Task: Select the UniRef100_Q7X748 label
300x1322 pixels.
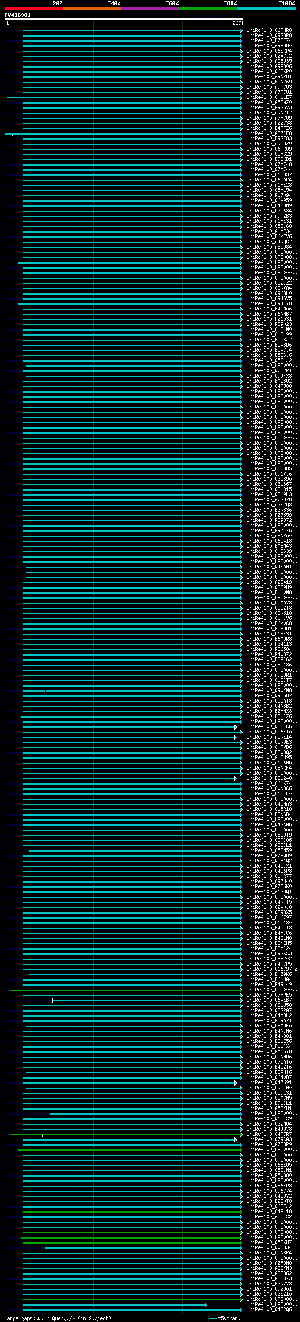Action: [x=269, y=165]
